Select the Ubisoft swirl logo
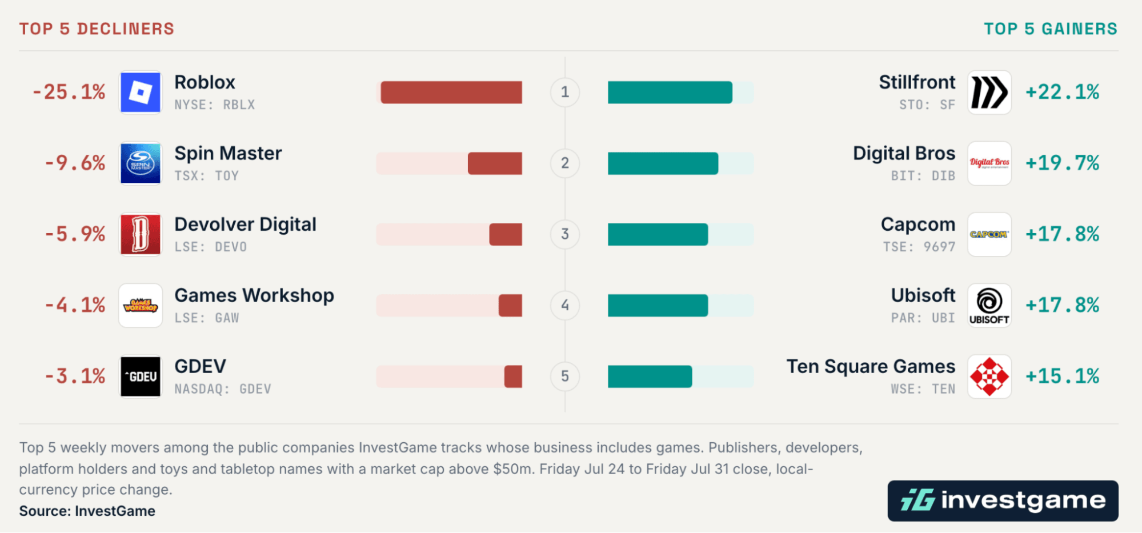This screenshot has height=533, width=1142. point(989,306)
